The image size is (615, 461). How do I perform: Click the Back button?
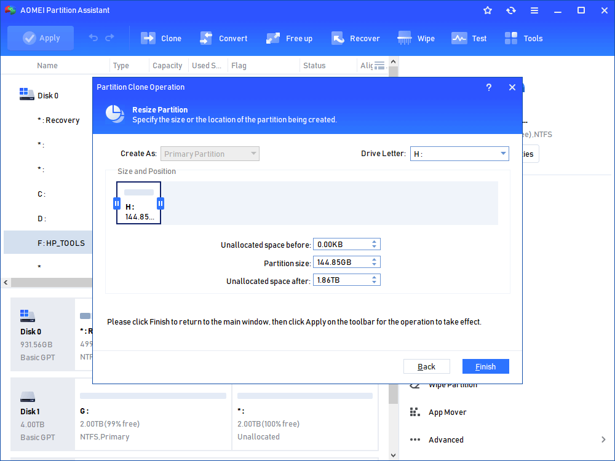click(426, 366)
